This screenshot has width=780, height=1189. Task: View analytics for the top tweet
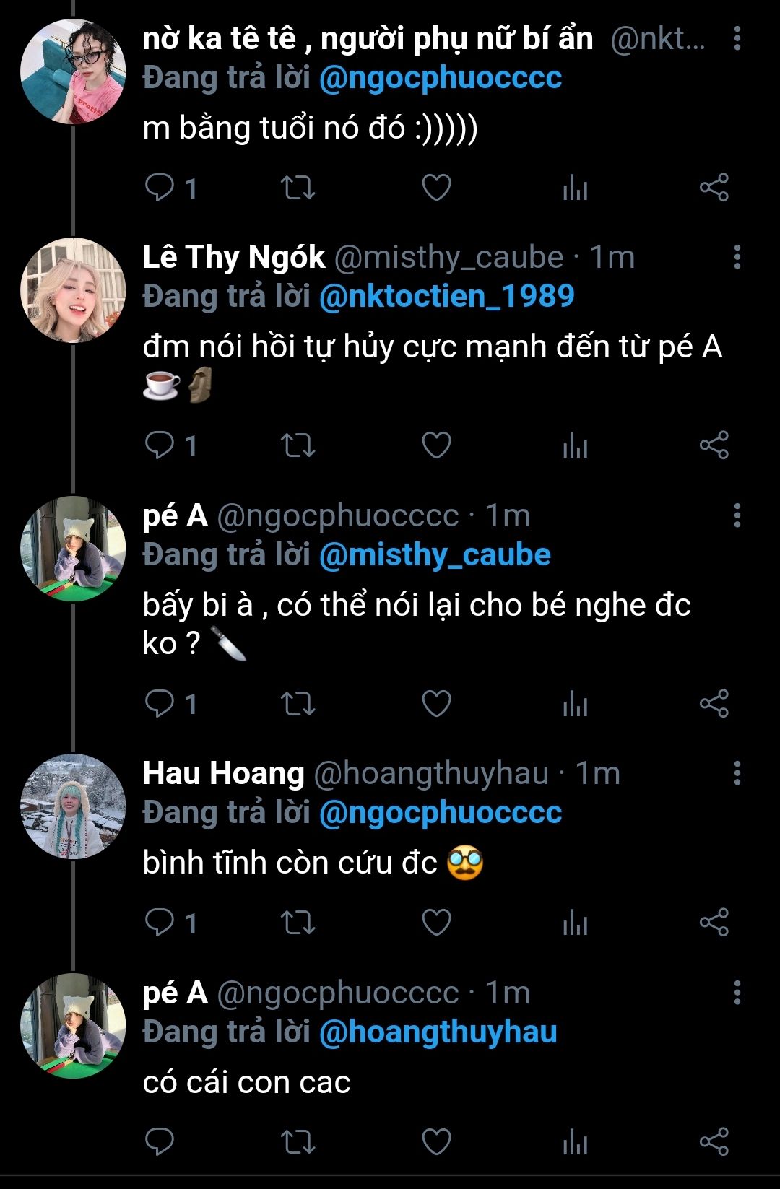click(575, 188)
